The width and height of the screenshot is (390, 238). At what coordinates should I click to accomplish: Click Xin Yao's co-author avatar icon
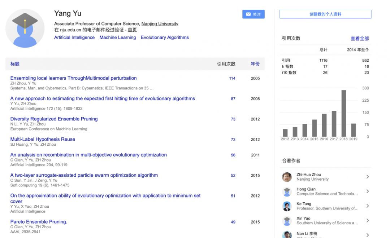click(x=287, y=220)
